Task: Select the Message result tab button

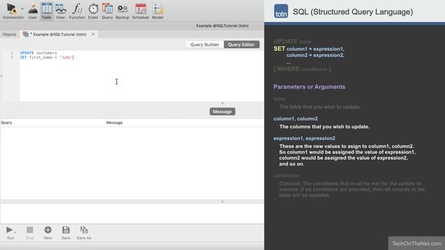Action: pos(222,112)
